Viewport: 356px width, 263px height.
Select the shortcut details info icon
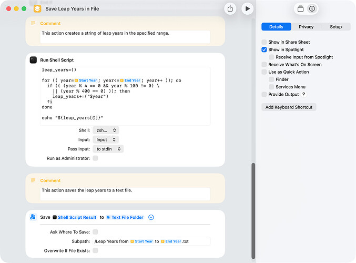pos(312,9)
